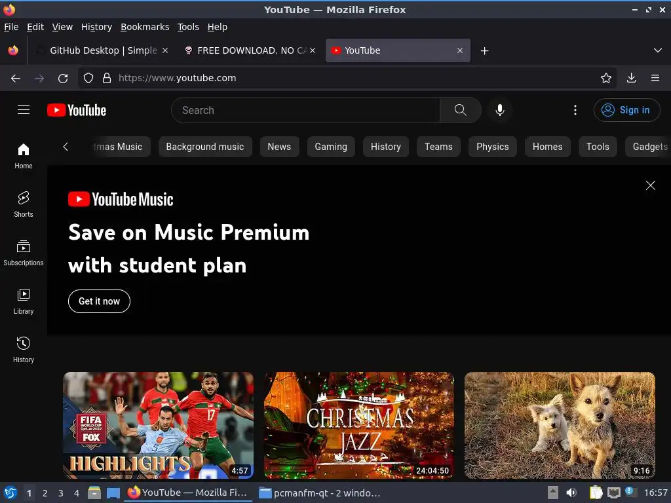Open the Edit menu
Screen dimensions: 671x503
pos(35,27)
